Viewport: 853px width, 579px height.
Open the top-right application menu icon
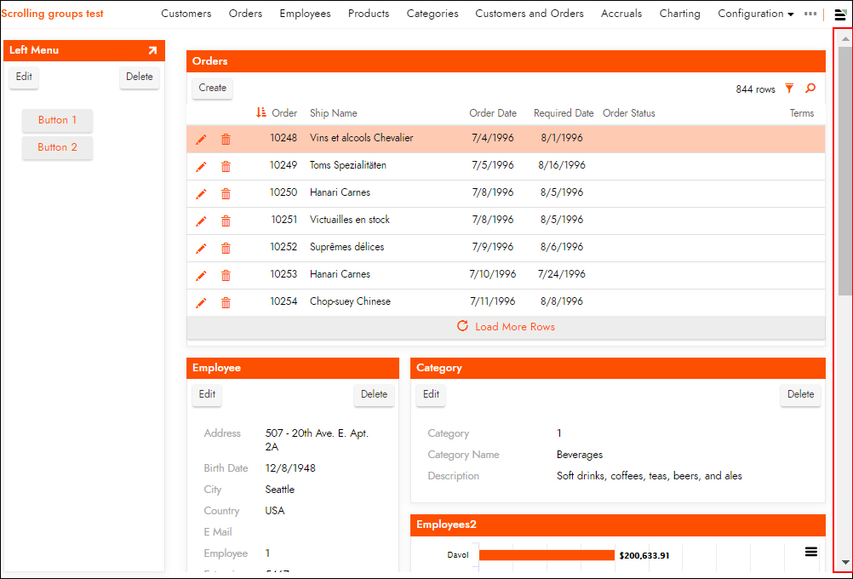coord(839,14)
